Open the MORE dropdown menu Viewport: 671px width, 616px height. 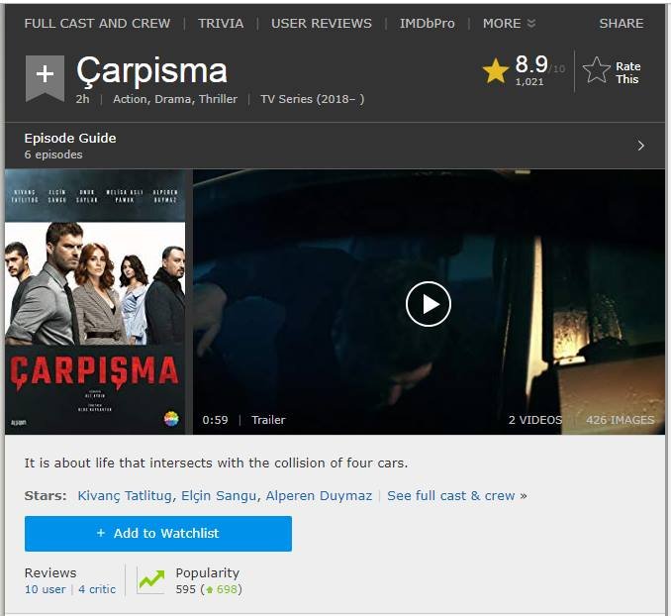509,23
